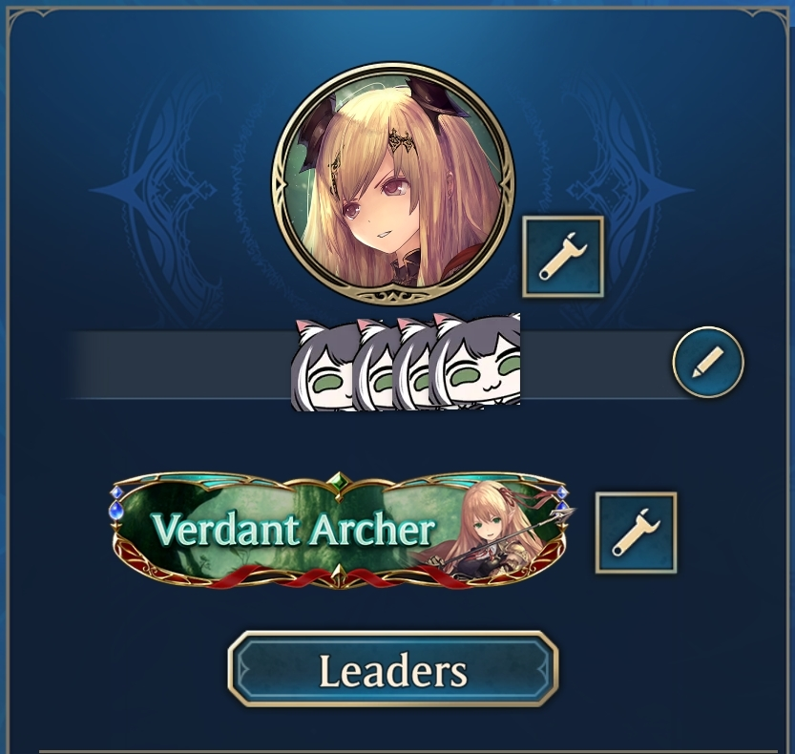This screenshot has height=754, width=795.
Task: Open the Leaders button
Action: (393, 669)
